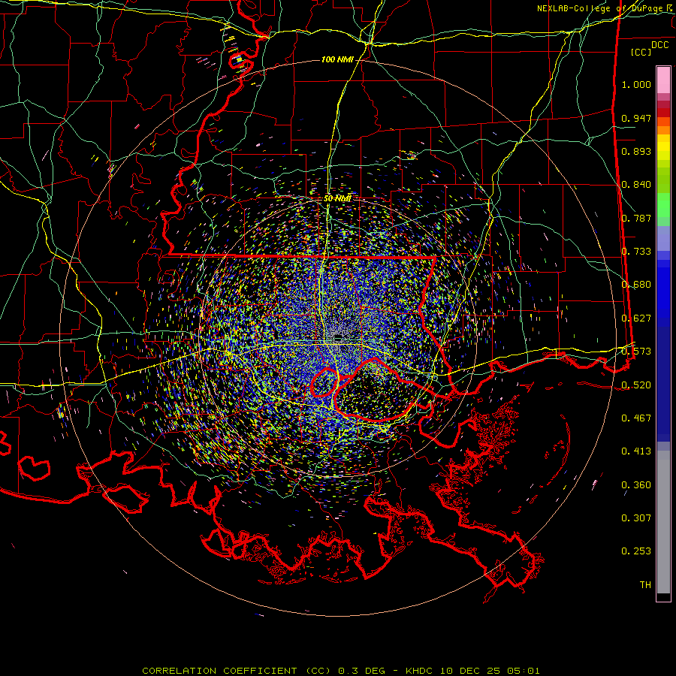Click the "KHDC" radar site identifier

[x=420, y=671]
